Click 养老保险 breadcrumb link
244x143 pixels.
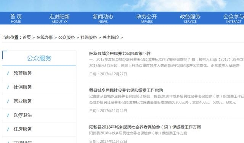111,37
